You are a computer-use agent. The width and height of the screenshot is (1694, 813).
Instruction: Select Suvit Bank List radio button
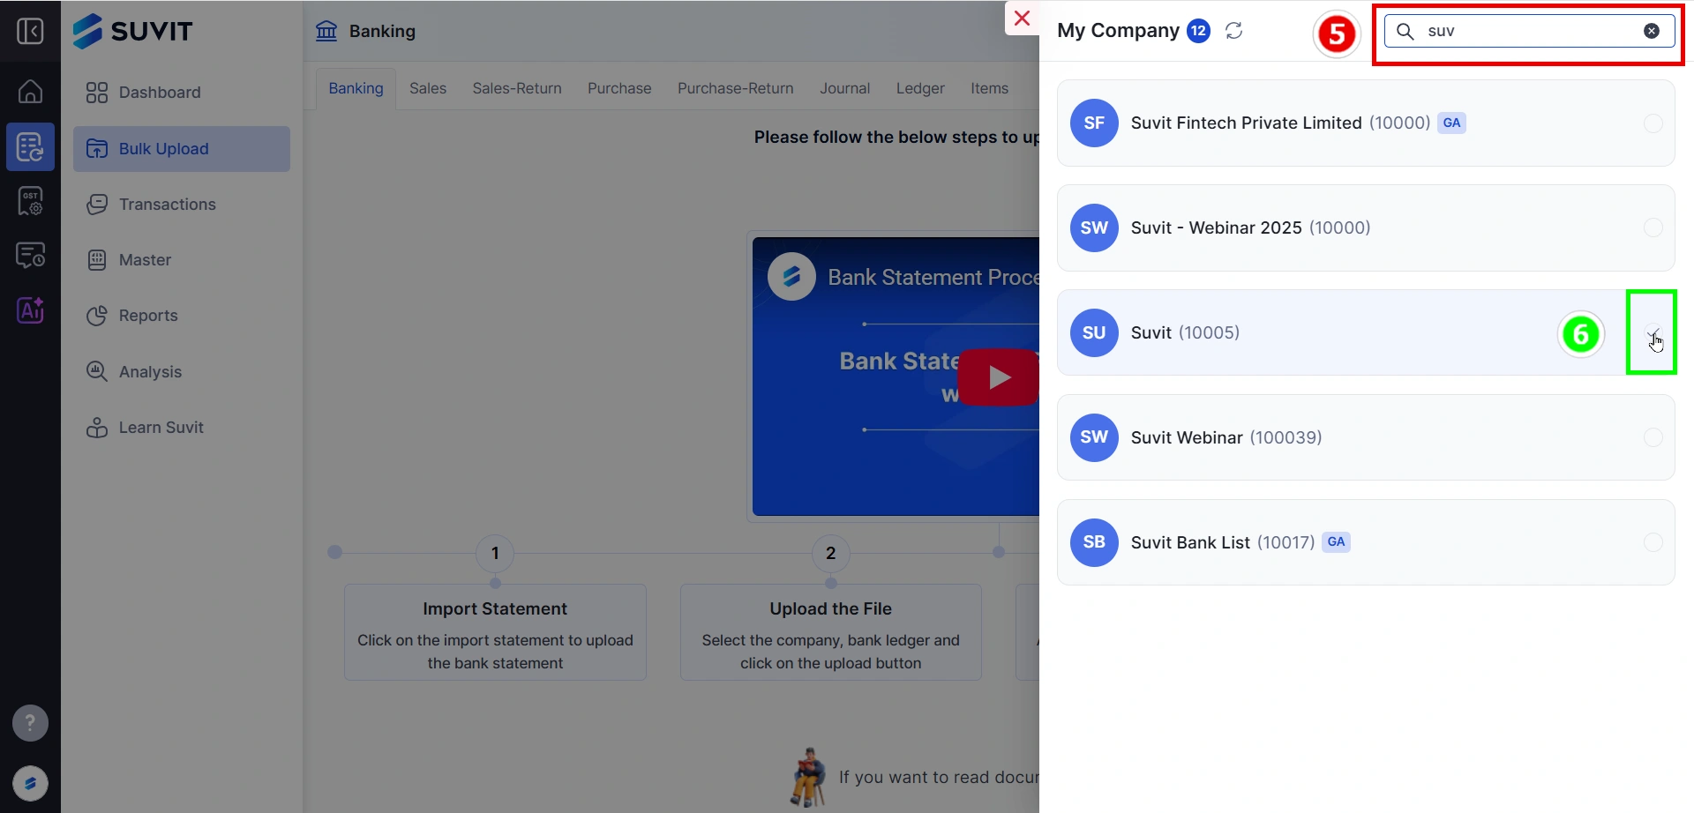pos(1653,542)
